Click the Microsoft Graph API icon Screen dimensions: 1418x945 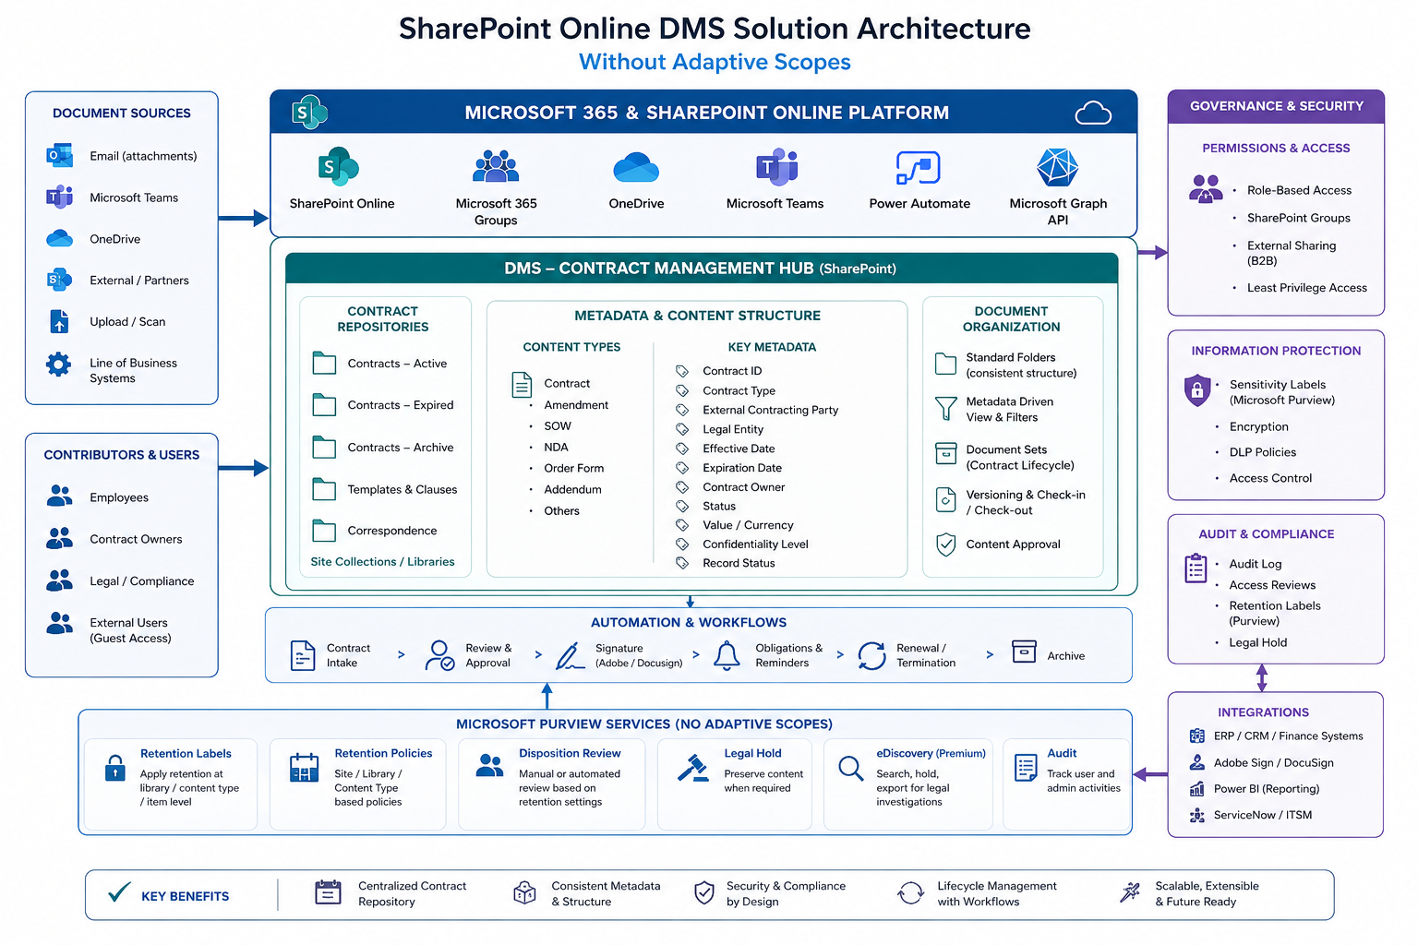tap(1058, 167)
